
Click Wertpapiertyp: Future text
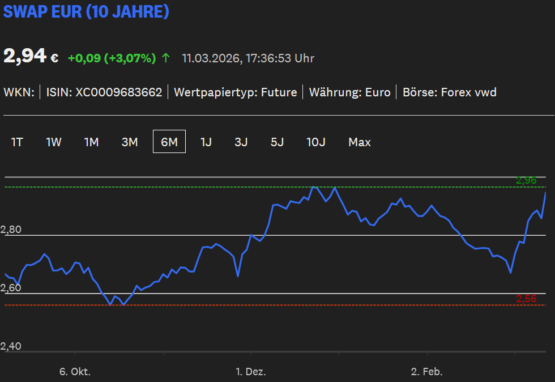point(236,92)
